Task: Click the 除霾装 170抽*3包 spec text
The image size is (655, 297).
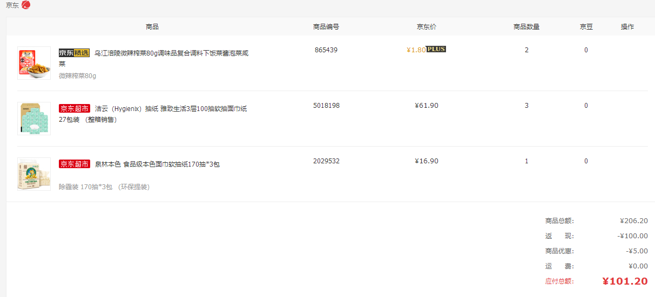Action: coord(104,187)
